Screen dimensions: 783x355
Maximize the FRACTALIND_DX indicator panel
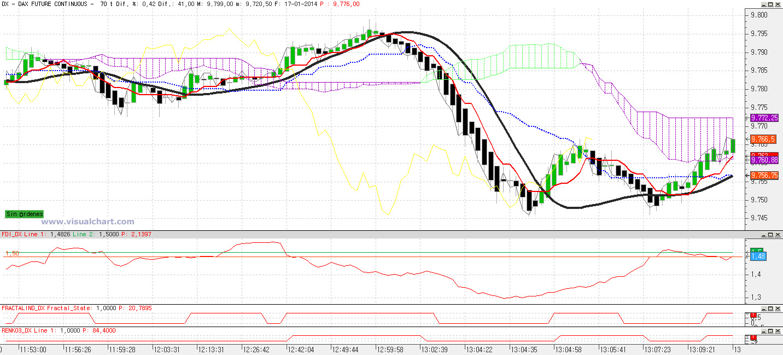coord(770,309)
